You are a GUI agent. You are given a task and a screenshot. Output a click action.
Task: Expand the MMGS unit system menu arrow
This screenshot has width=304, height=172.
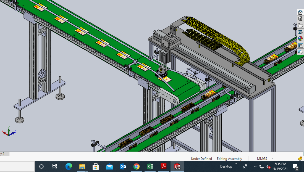[x=273, y=159]
